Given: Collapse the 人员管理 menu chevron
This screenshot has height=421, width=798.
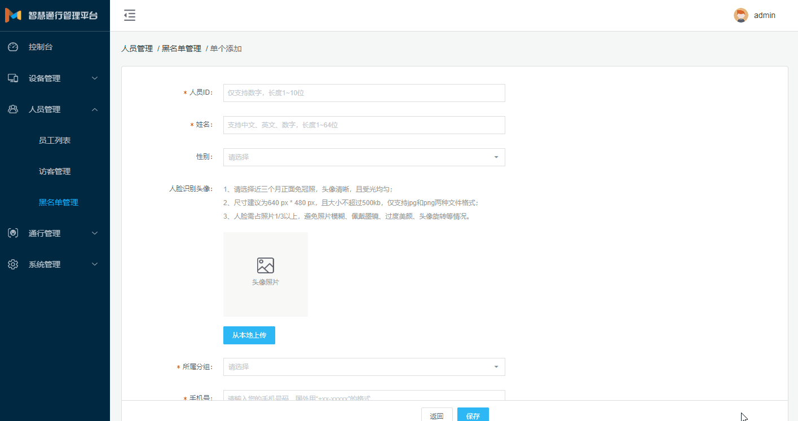Looking at the screenshot, I should pos(95,109).
